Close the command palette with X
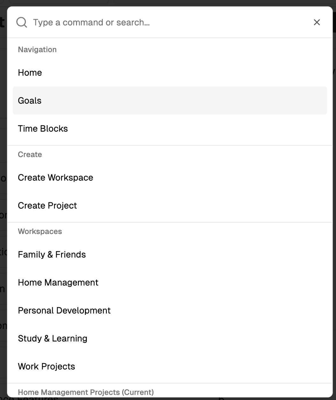Image resolution: width=336 pixels, height=400 pixels. click(317, 22)
